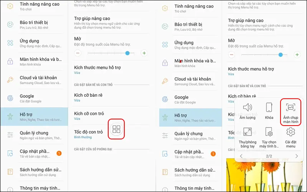Open Kích cỡ bàn rê option in left screenshot
307x192 pixels.
point(112,98)
